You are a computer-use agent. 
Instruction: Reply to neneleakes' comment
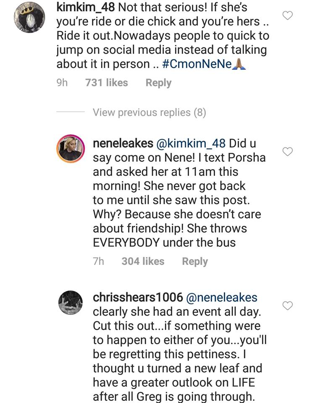(x=195, y=261)
